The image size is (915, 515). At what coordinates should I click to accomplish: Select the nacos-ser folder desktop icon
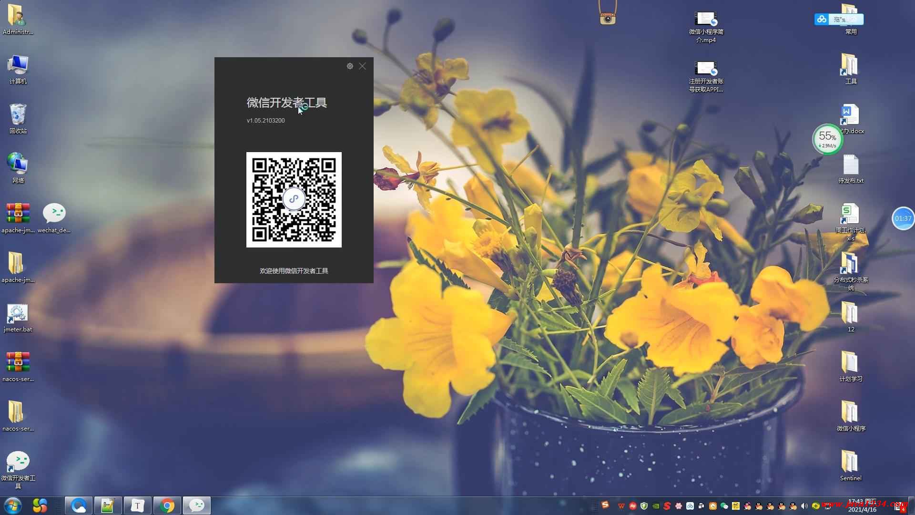pyautogui.click(x=18, y=416)
